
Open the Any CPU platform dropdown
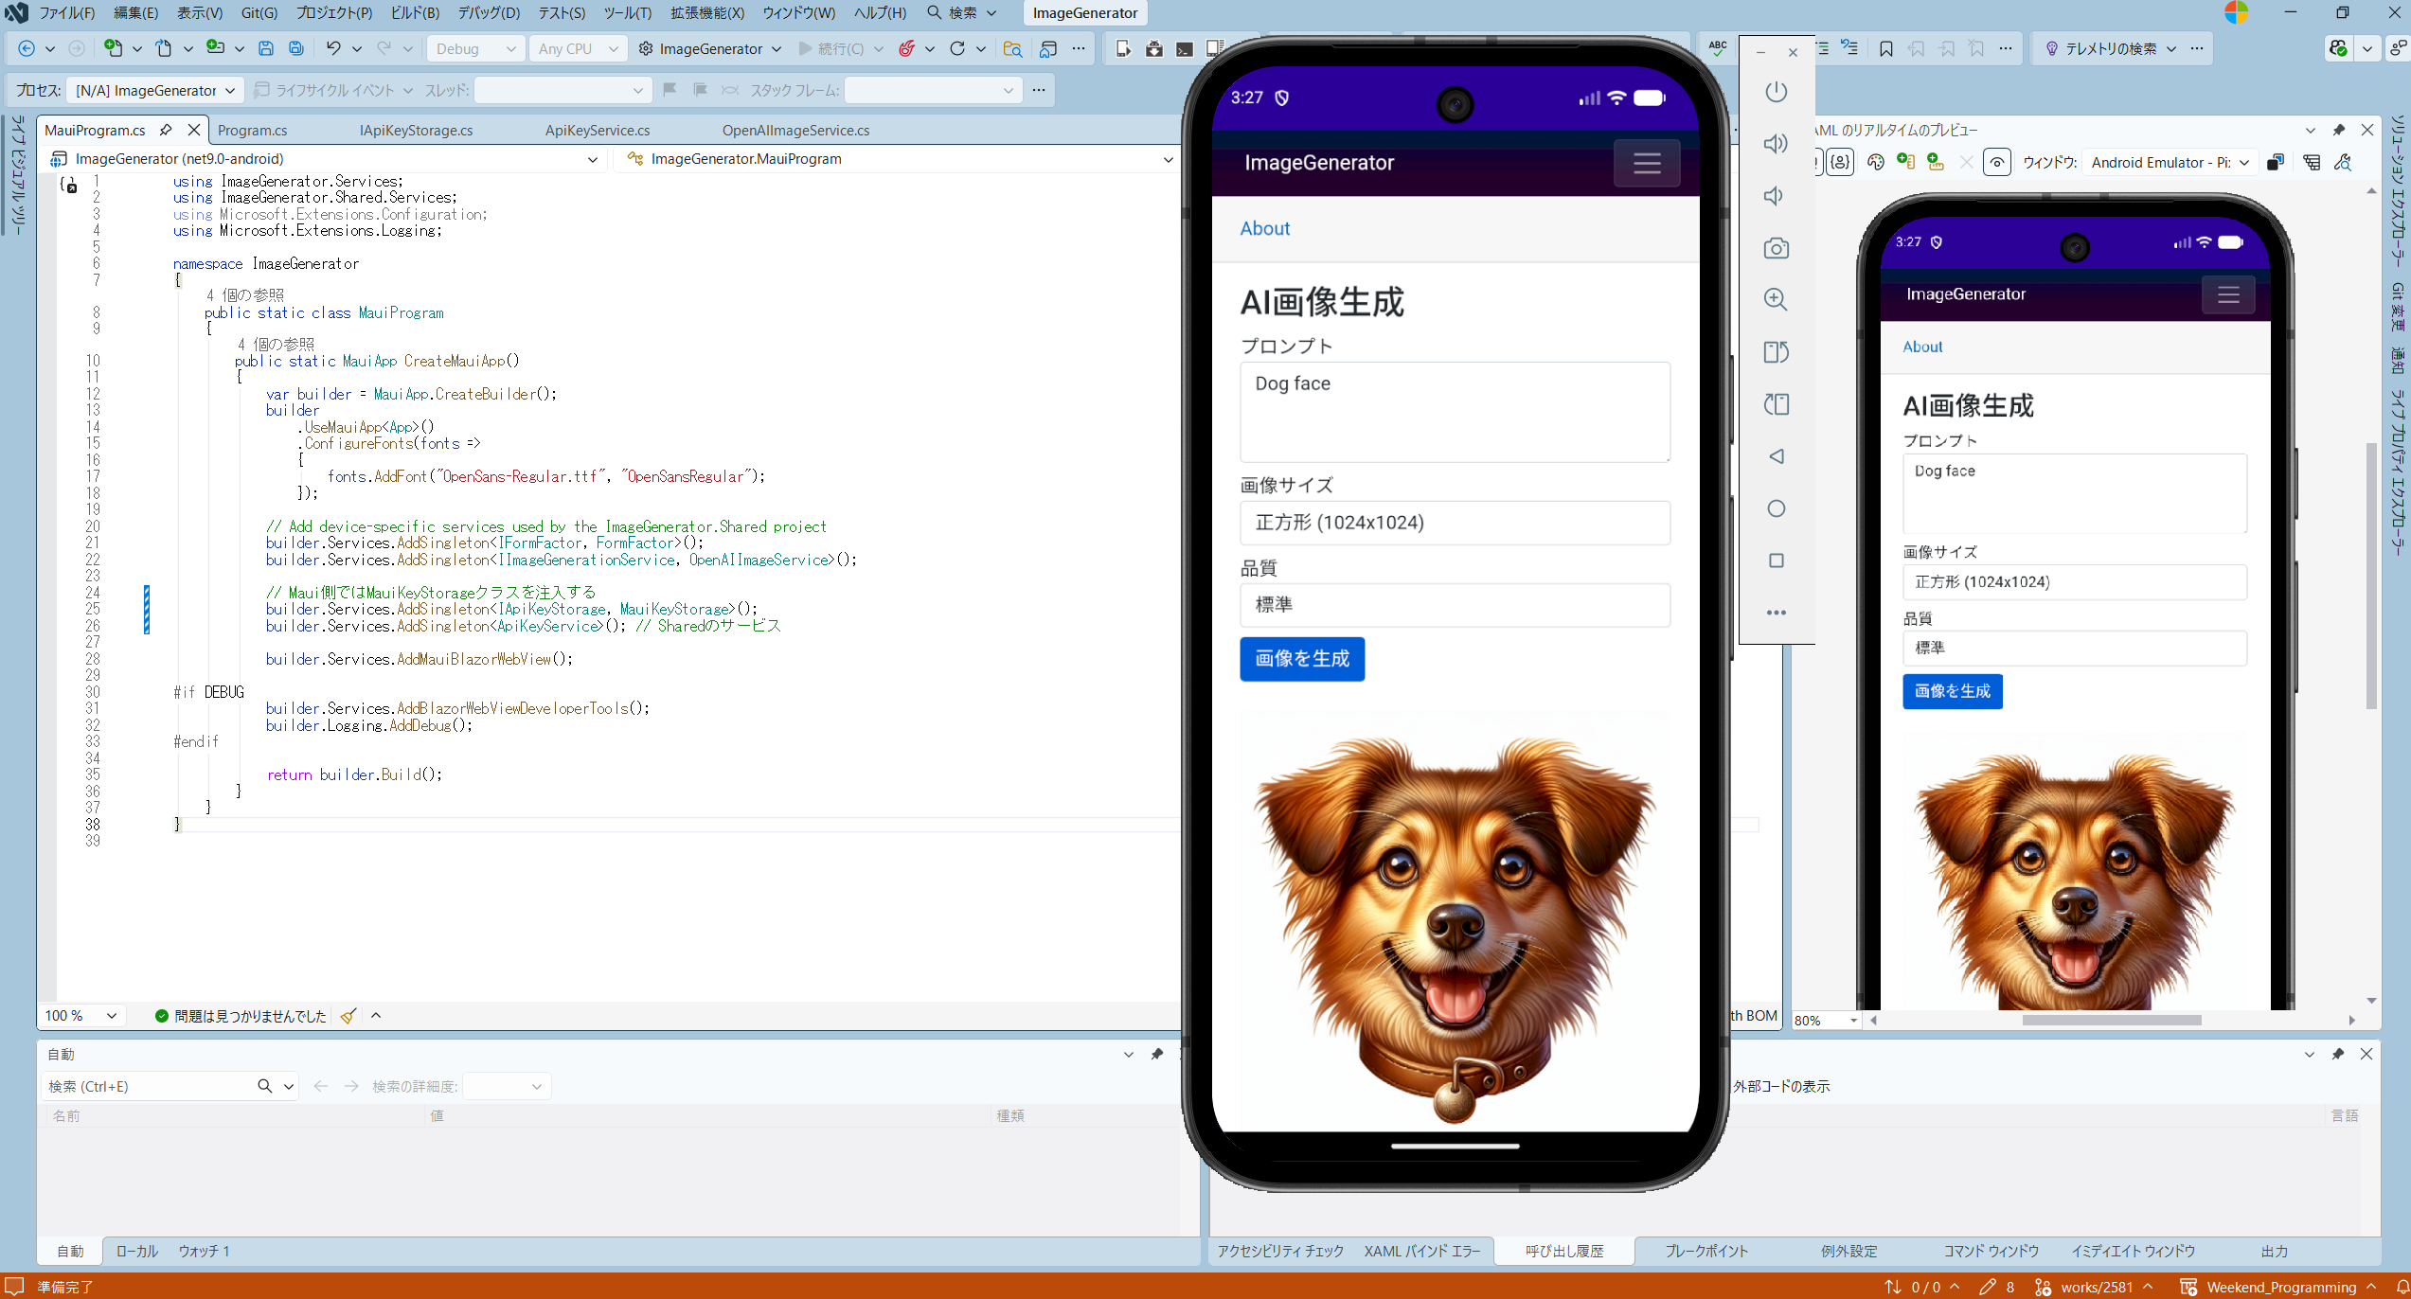(x=578, y=48)
